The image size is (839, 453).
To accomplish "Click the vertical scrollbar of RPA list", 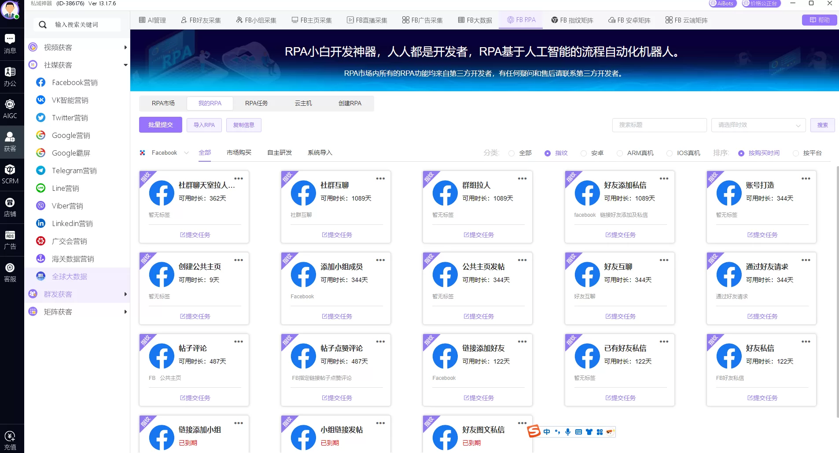I will click(x=837, y=291).
